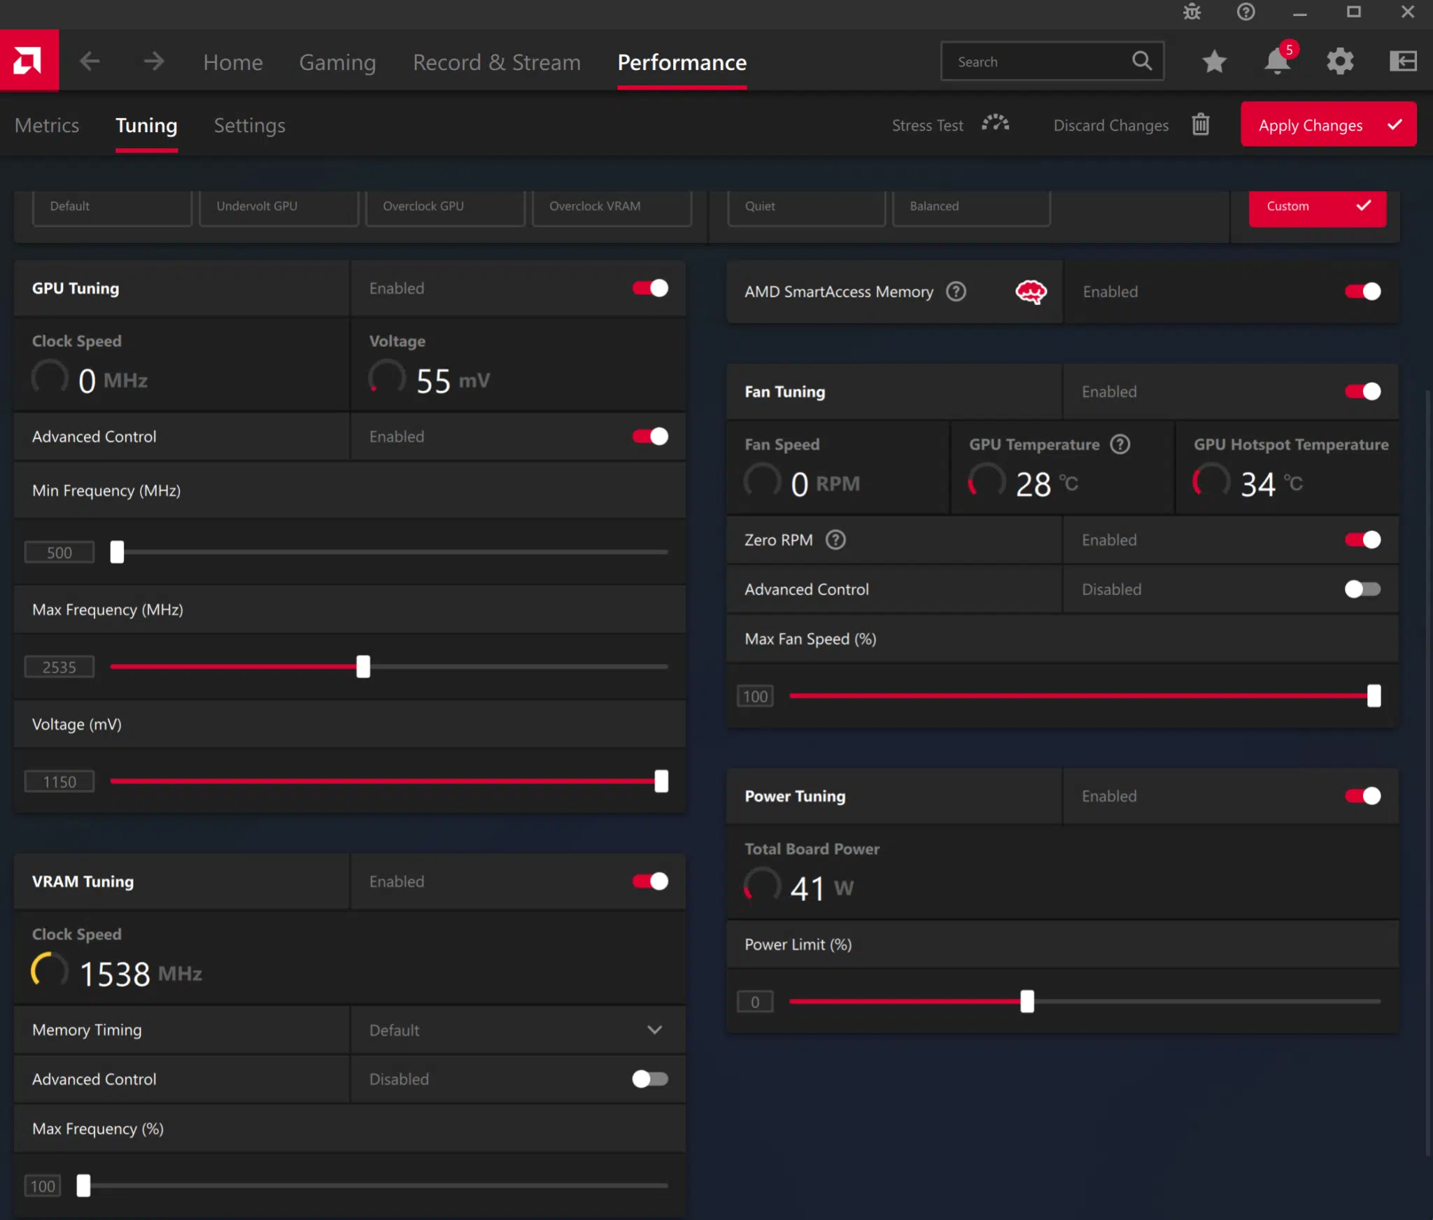Click Min Frequency value box 500

(59, 553)
